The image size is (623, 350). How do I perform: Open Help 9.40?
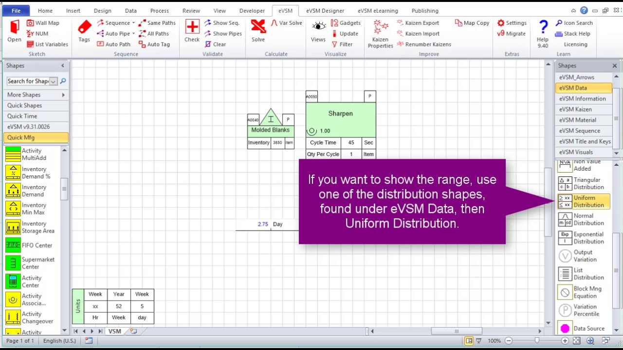pos(543,34)
